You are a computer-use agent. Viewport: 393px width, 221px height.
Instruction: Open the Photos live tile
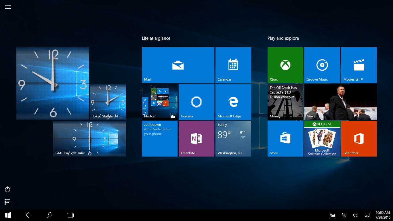coord(159,102)
